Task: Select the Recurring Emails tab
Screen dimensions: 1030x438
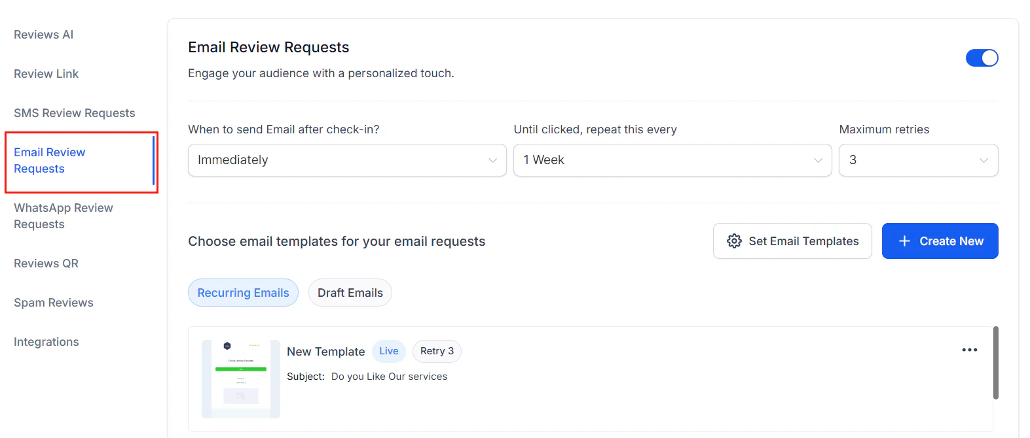Action: (x=243, y=292)
